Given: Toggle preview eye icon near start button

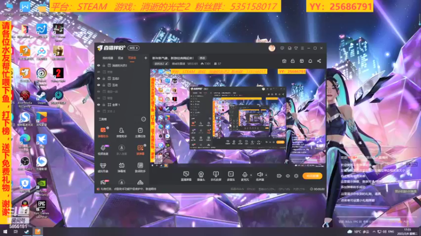Looking at the screenshot, I should (x=287, y=176).
